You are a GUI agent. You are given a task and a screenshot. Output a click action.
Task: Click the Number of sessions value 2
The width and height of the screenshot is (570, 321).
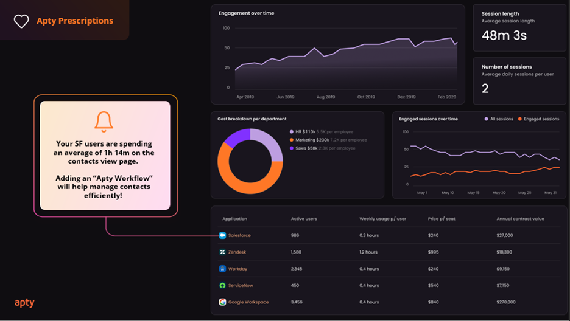coord(485,89)
